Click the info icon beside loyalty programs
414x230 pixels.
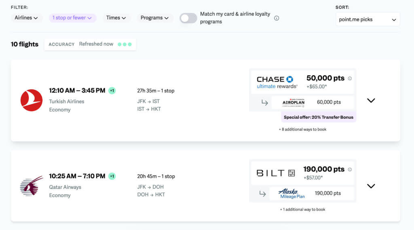point(277,18)
